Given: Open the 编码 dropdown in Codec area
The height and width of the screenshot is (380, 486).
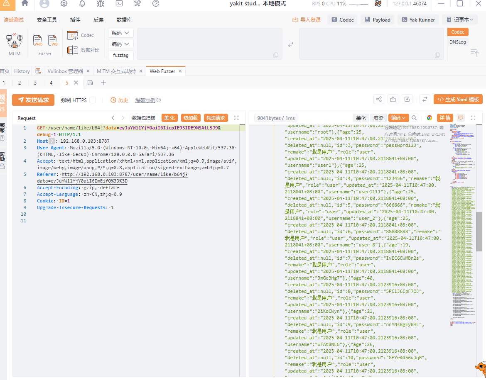Looking at the screenshot, I should click(x=121, y=44).
